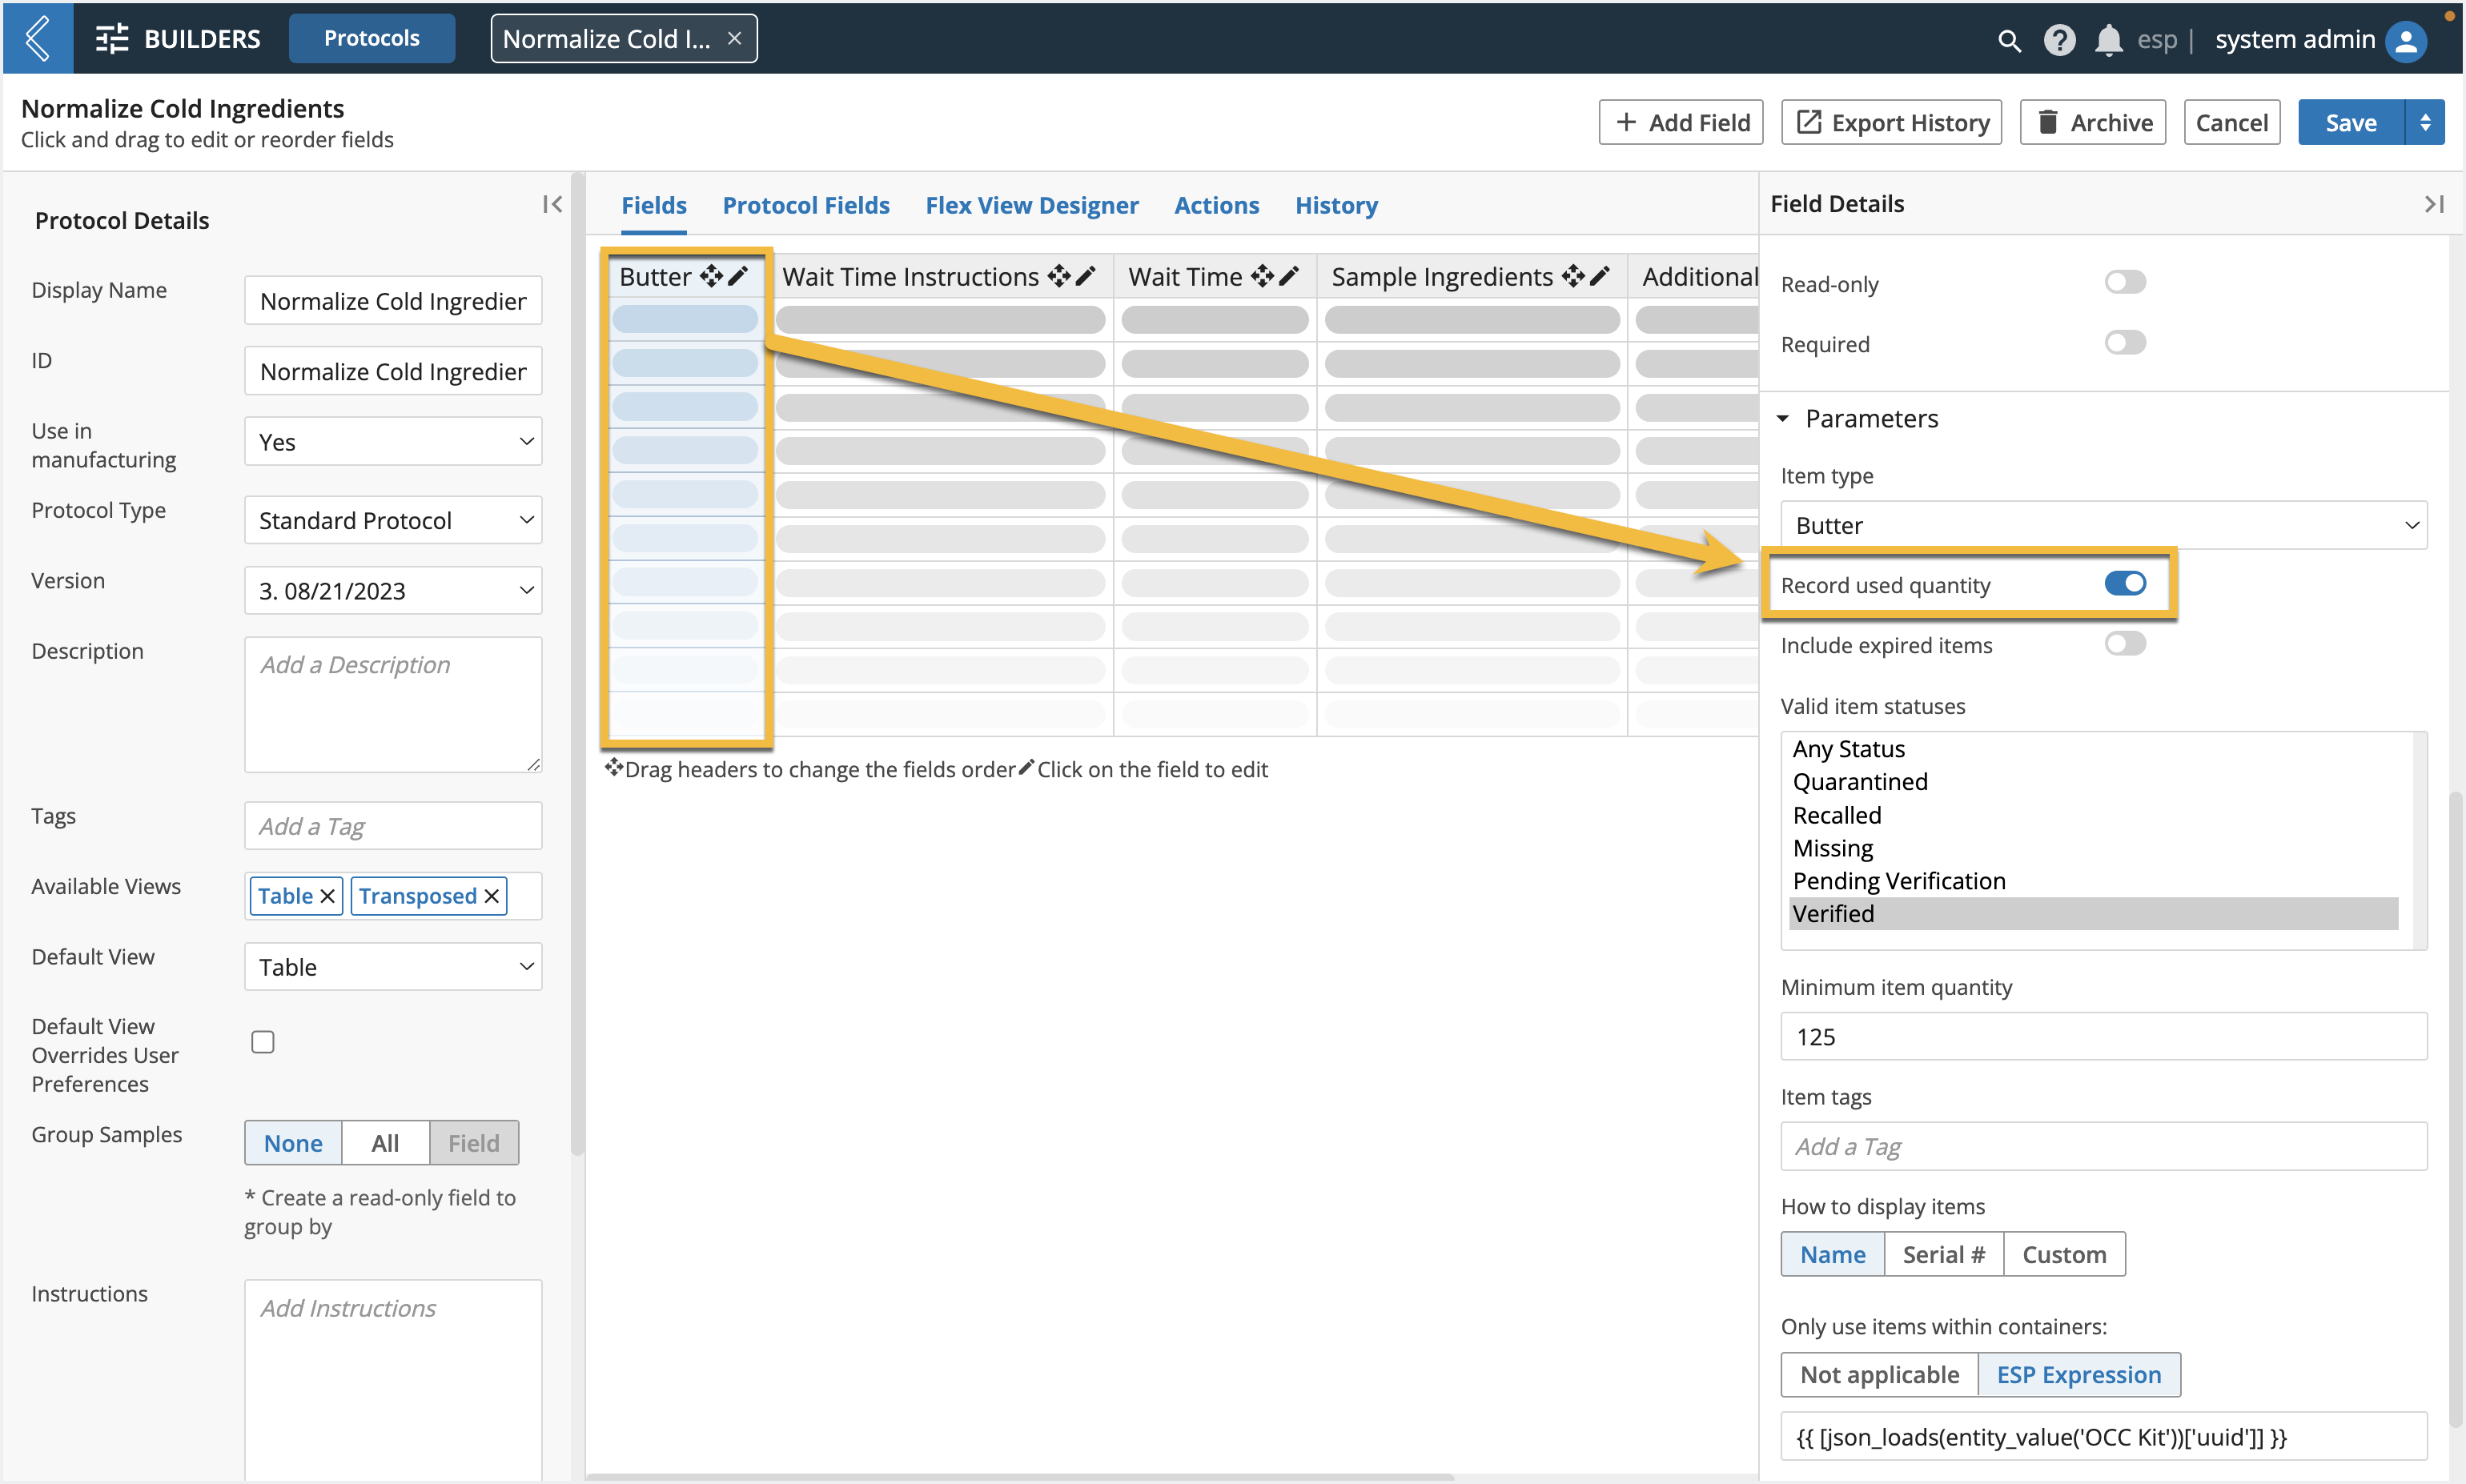Remove the Table view tag

[327, 896]
